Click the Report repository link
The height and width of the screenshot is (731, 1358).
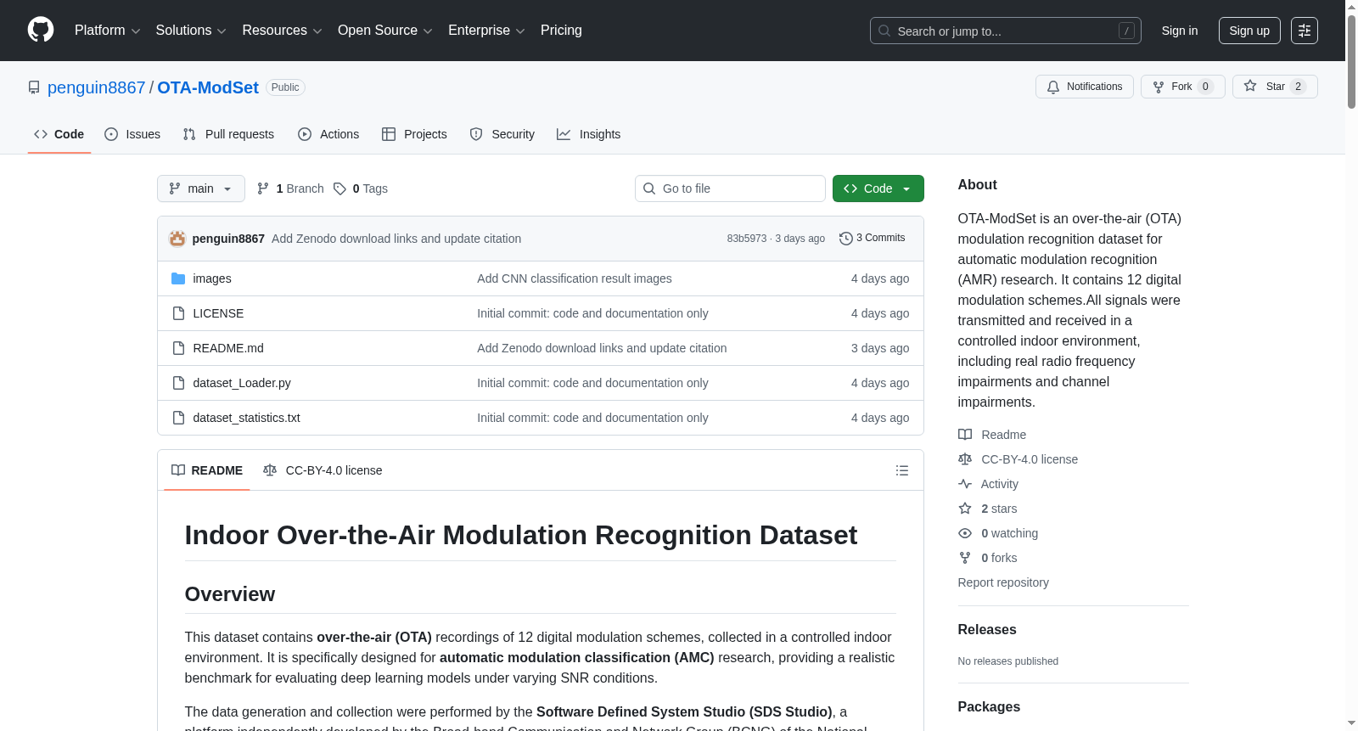point(1003,582)
